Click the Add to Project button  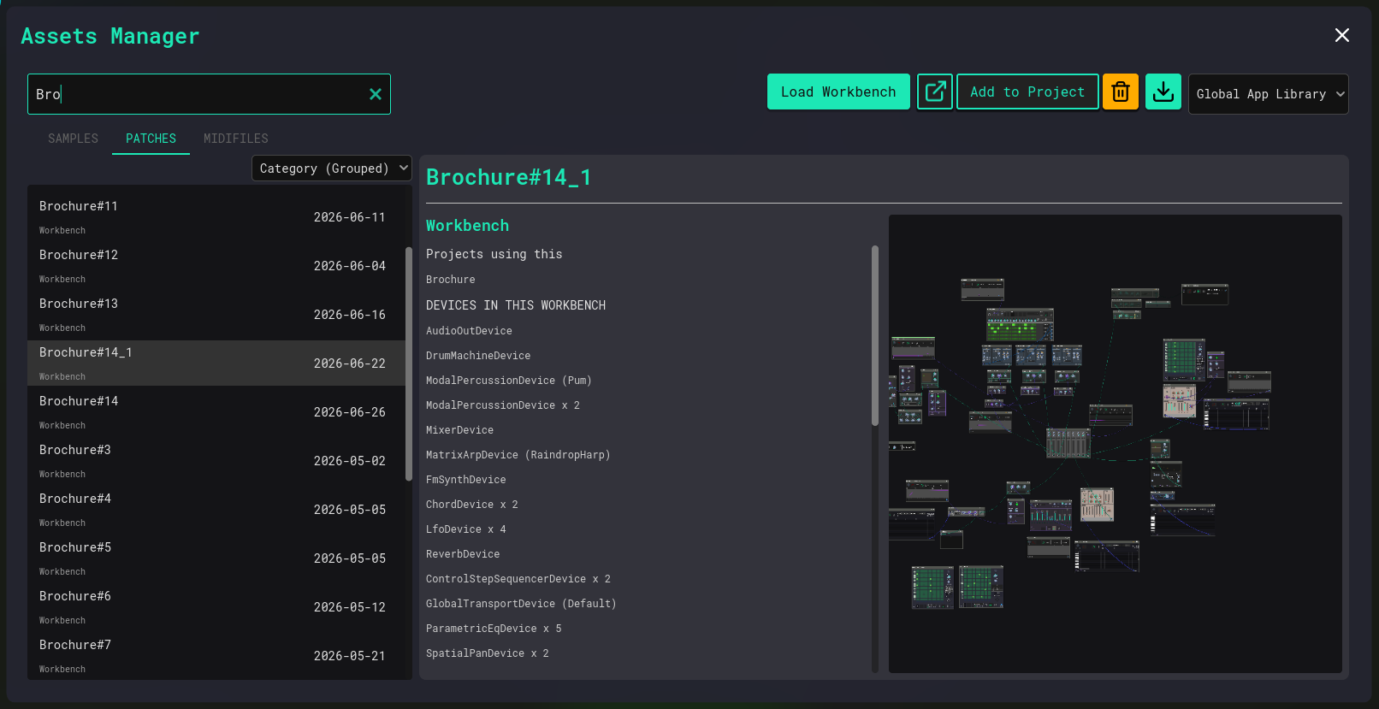(1027, 92)
